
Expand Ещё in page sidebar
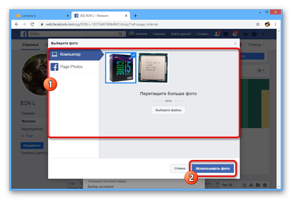pos(27,136)
